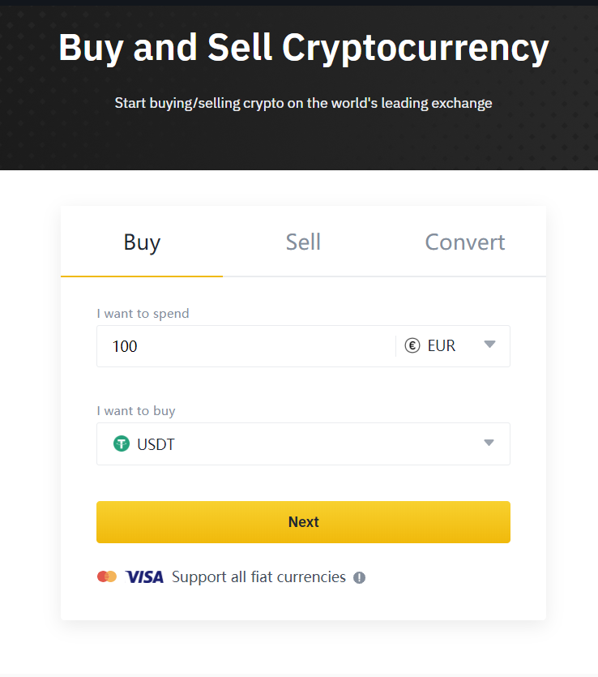Click the 'Start buying/selling crypto' subtitle
Image resolution: width=598 pixels, height=677 pixels.
click(x=303, y=103)
